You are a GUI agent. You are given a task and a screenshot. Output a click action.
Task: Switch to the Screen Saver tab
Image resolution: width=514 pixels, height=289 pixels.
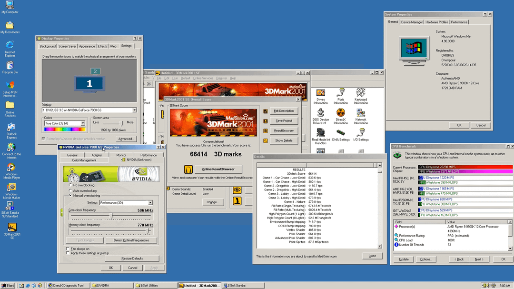[x=67, y=46]
